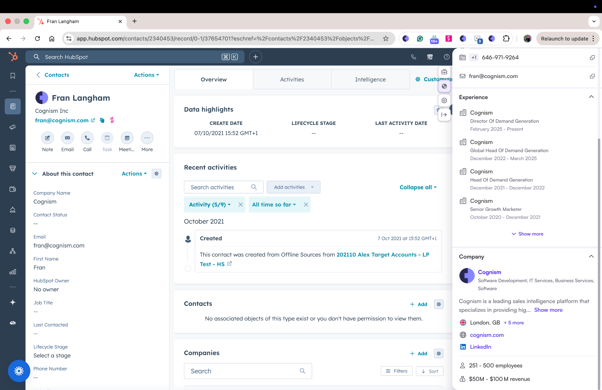Switch to the Activities tab
The height and width of the screenshot is (390, 602).
[x=292, y=79]
